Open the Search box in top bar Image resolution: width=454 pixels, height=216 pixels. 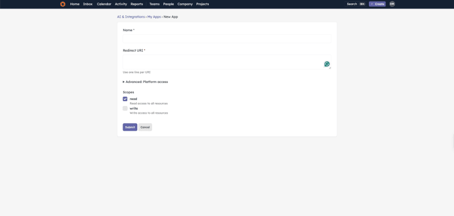[356, 4]
